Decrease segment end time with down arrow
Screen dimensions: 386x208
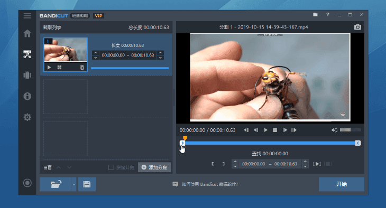(x=161, y=58)
